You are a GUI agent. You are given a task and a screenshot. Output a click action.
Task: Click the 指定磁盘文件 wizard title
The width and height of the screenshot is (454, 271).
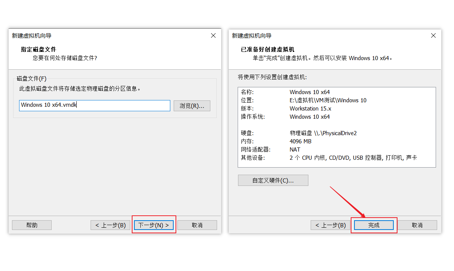click(39, 49)
